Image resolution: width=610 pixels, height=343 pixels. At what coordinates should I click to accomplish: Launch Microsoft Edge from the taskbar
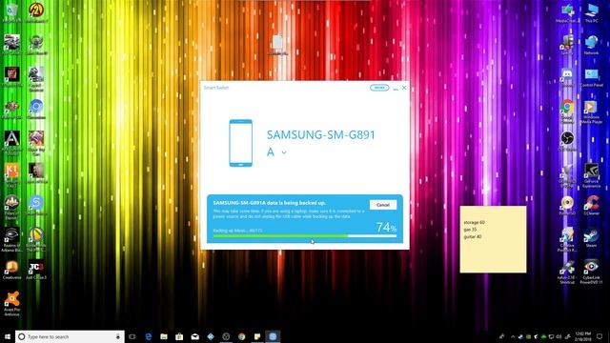pos(149,336)
